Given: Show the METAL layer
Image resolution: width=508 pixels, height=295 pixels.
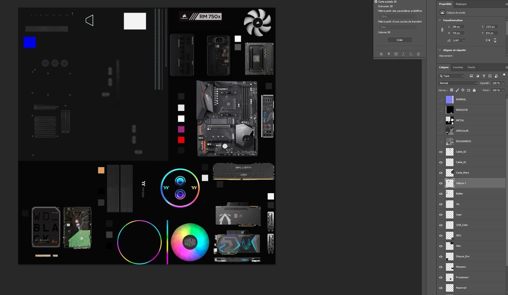Looking at the screenshot, I should tap(440, 120).
